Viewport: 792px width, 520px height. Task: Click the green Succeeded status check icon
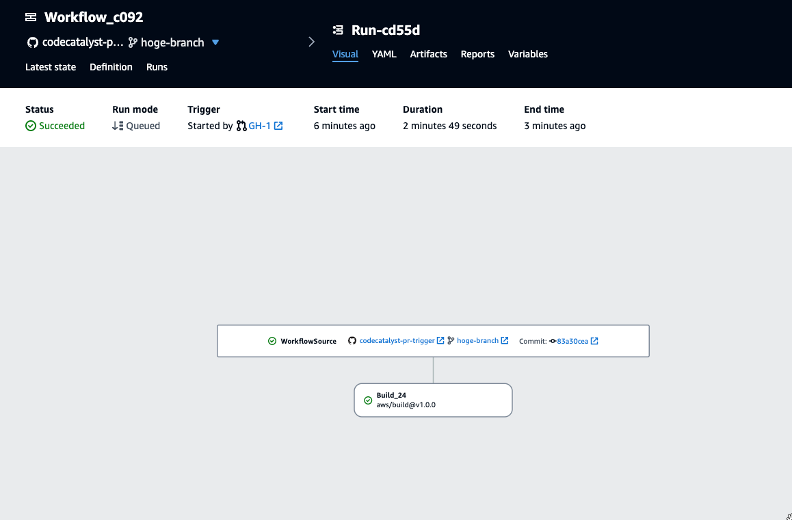click(31, 126)
